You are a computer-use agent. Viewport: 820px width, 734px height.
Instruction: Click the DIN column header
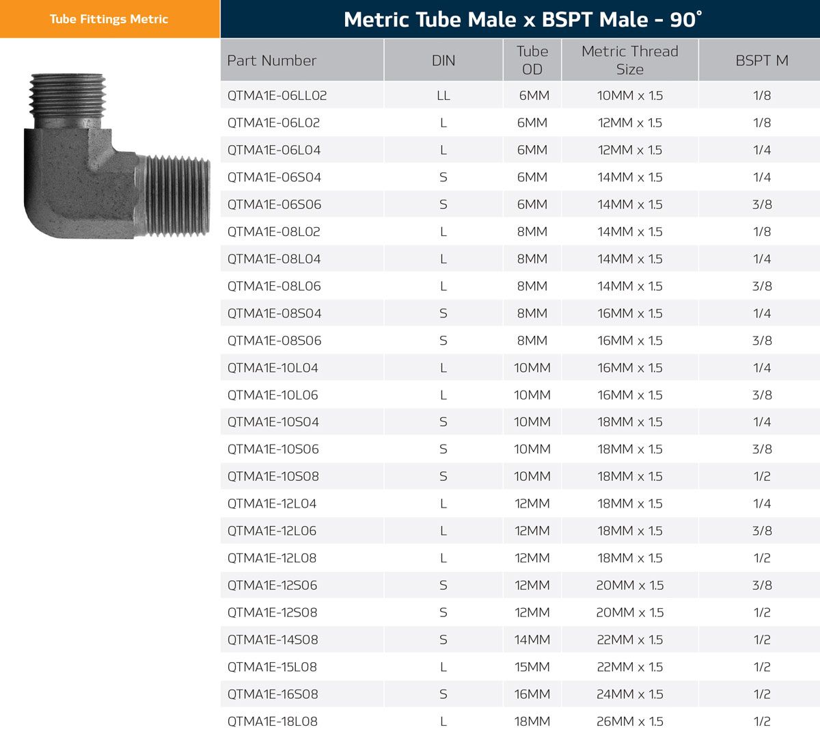pos(443,60)
